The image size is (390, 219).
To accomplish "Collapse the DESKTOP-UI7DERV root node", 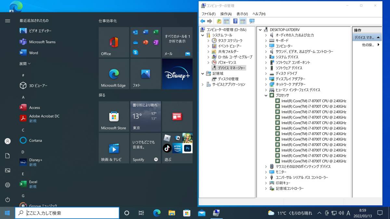I will 261,30.
